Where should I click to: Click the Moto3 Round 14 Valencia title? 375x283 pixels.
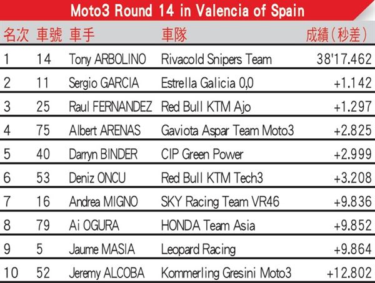(187, 11)
